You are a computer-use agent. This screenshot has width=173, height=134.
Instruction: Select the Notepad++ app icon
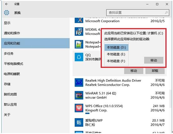79,44
